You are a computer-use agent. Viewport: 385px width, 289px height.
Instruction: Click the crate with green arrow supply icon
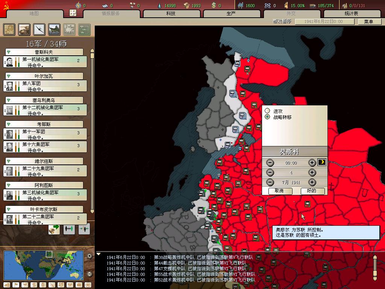pos(54,229)
